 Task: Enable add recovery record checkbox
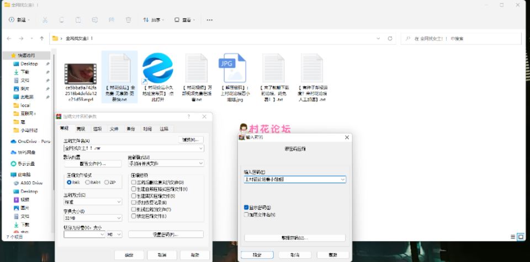click(x=134, y=202)
